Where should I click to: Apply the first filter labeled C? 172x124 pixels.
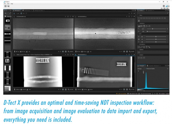[139, 18]
